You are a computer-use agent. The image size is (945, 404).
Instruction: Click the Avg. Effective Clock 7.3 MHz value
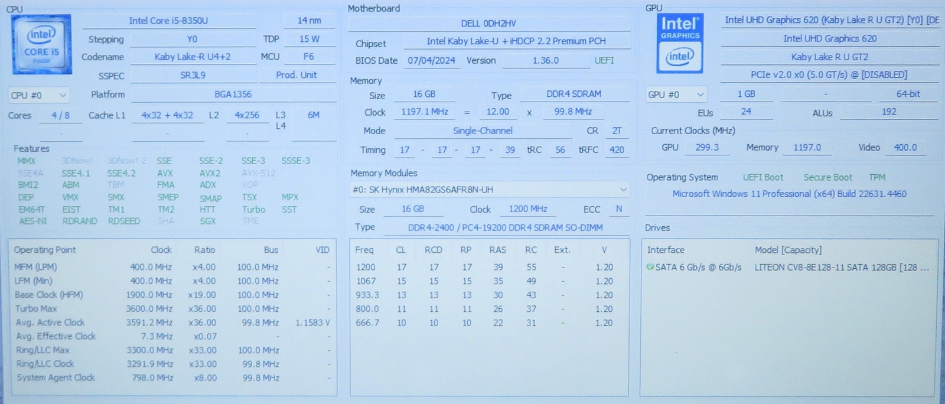pyautogui.click(x=157, y=336)
